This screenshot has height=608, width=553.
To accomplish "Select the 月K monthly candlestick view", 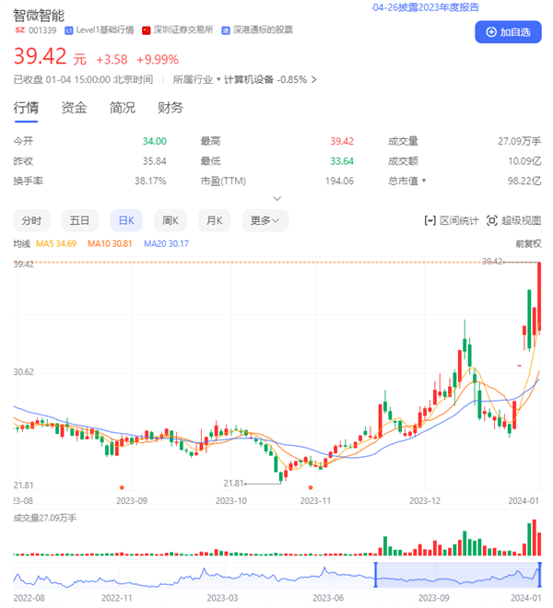I will pyautogui.click(x=216, y=220).
